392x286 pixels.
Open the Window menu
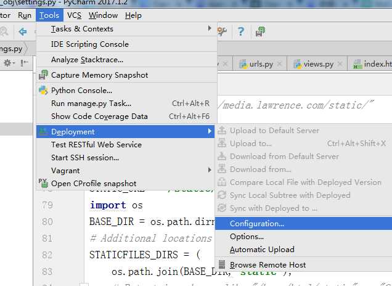[x=103, y=15]
